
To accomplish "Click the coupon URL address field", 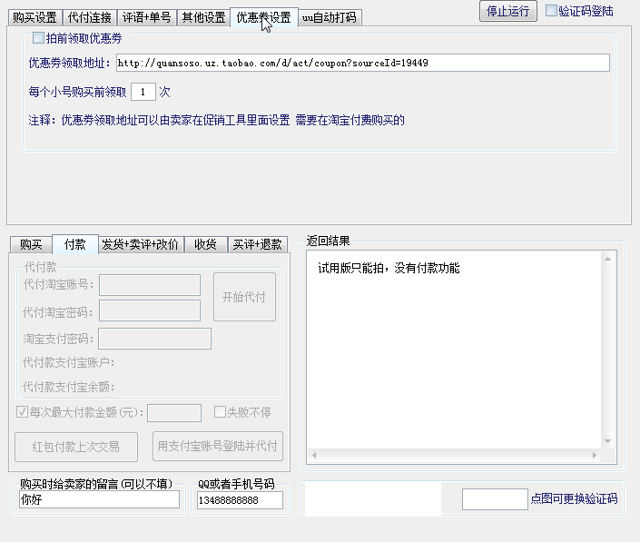I will [x=363, y=63].
